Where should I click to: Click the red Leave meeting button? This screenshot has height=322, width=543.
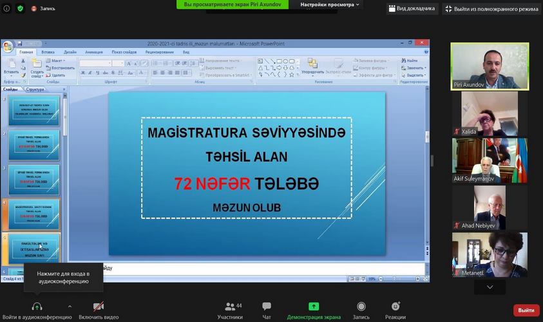tap(526, 310)
